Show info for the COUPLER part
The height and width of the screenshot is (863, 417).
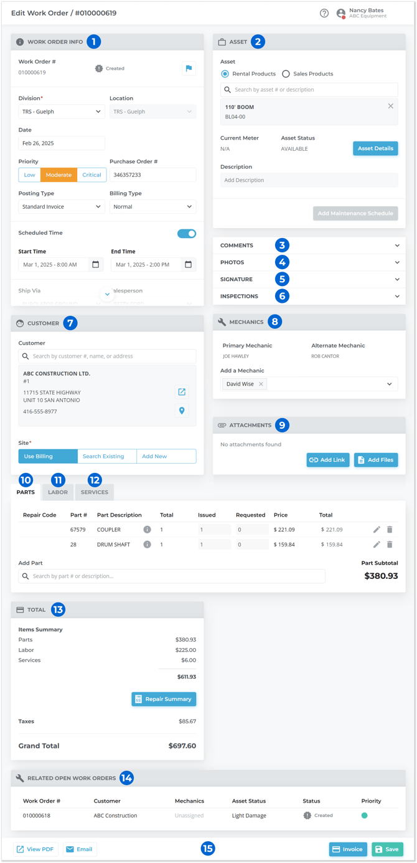point(147,530)
